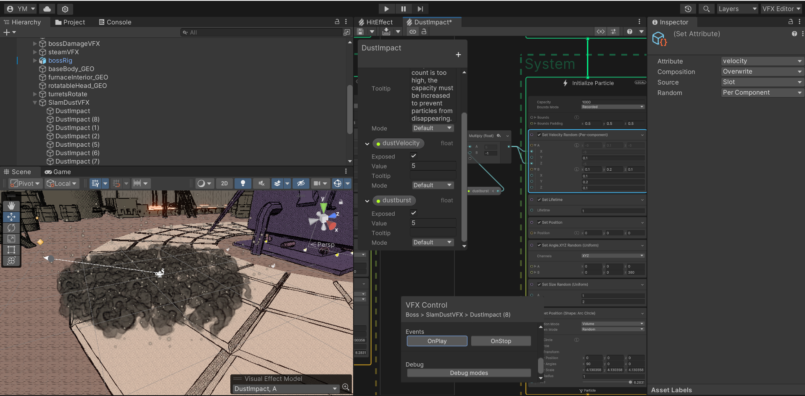Select the Rect transform tool
805x396 pixels.
click(11, 250)
